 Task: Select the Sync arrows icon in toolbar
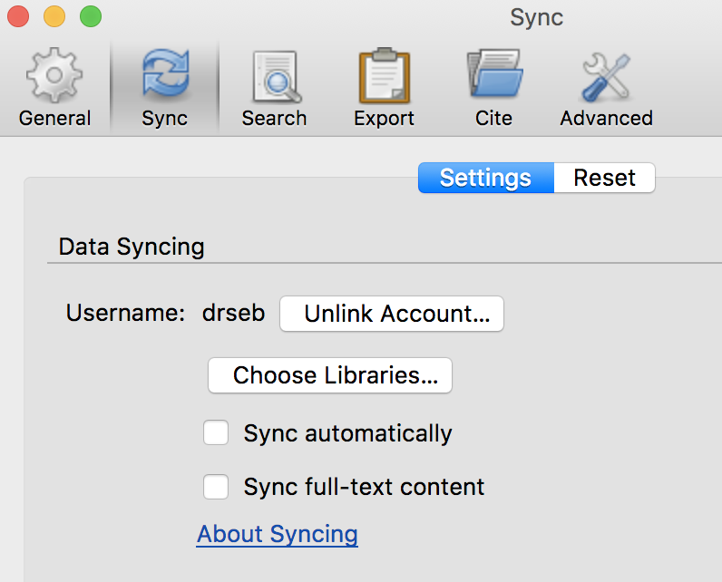pyautogui.click(x=165, y=73)
